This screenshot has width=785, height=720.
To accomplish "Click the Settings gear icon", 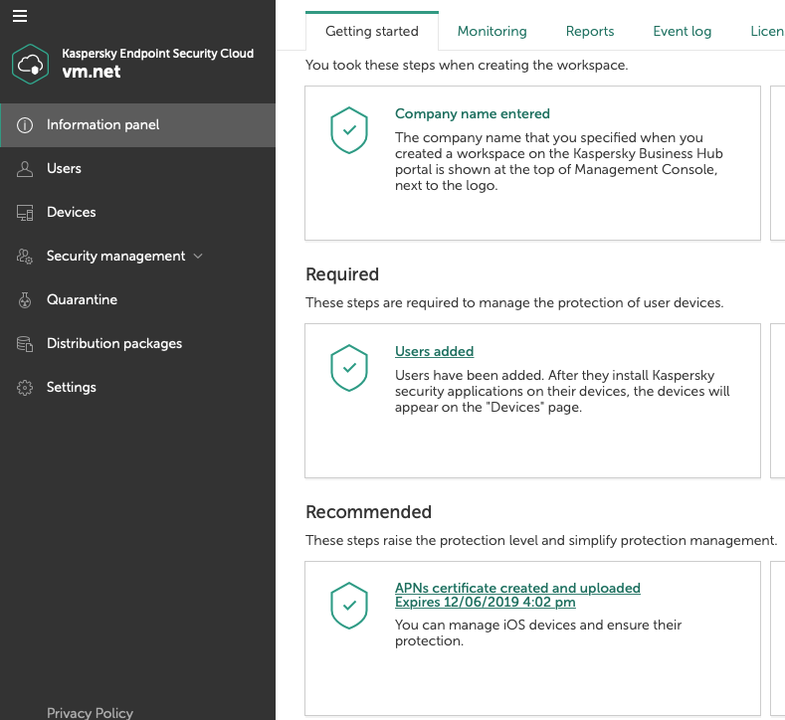I will [26, 388].
